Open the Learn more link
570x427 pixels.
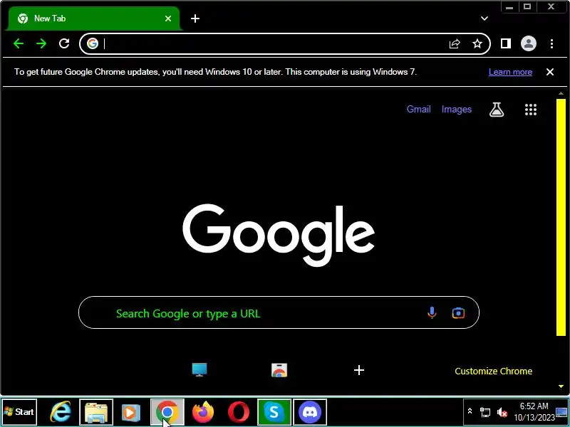[x=510, y=72]
